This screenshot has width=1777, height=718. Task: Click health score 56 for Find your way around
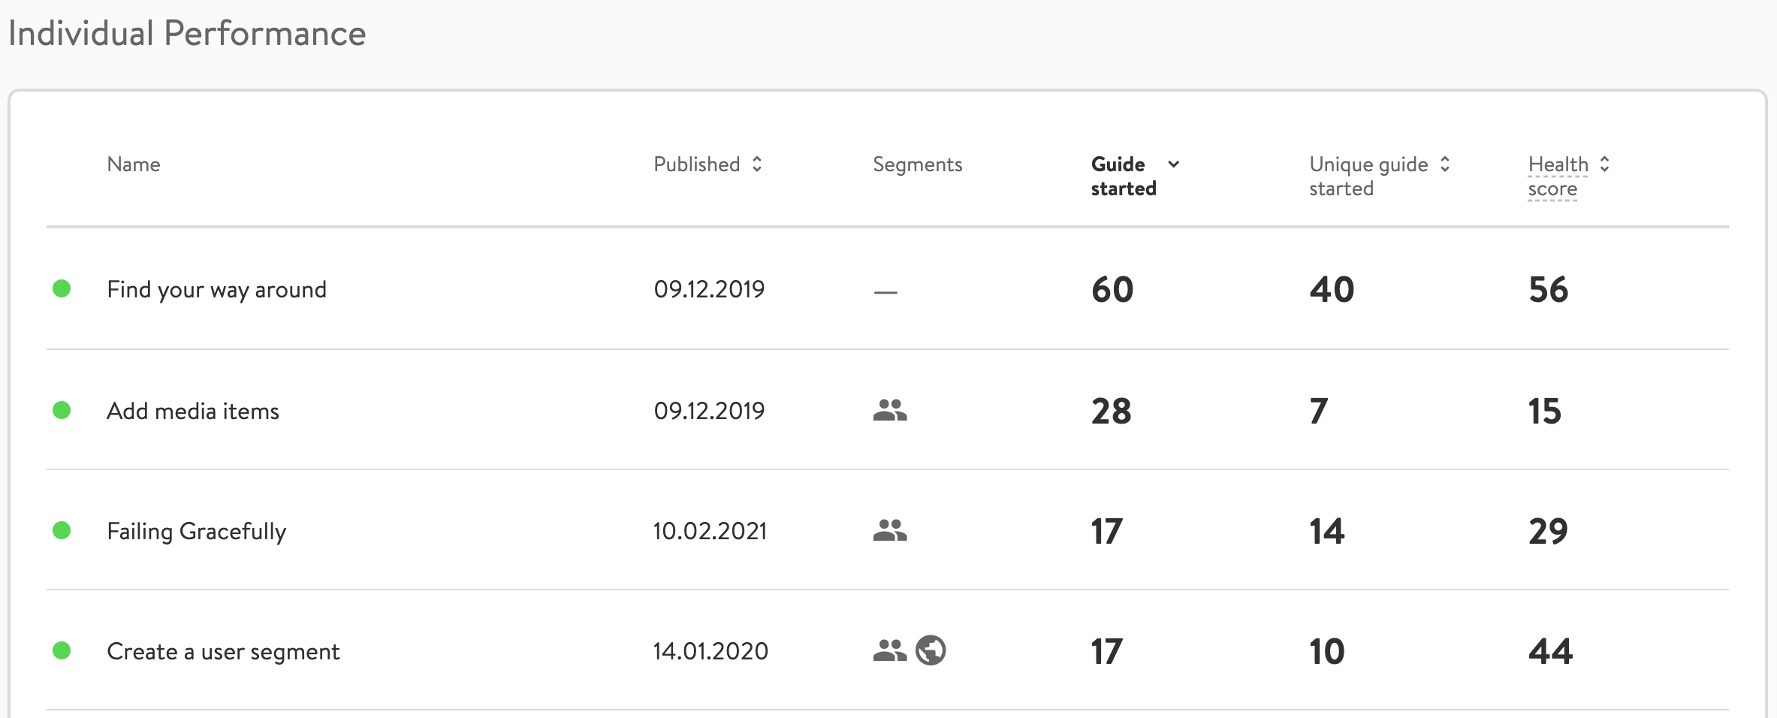1548,289
